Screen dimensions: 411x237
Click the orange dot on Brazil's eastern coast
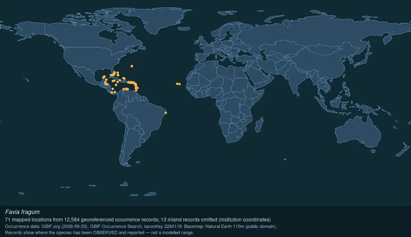tap(166, 113)
